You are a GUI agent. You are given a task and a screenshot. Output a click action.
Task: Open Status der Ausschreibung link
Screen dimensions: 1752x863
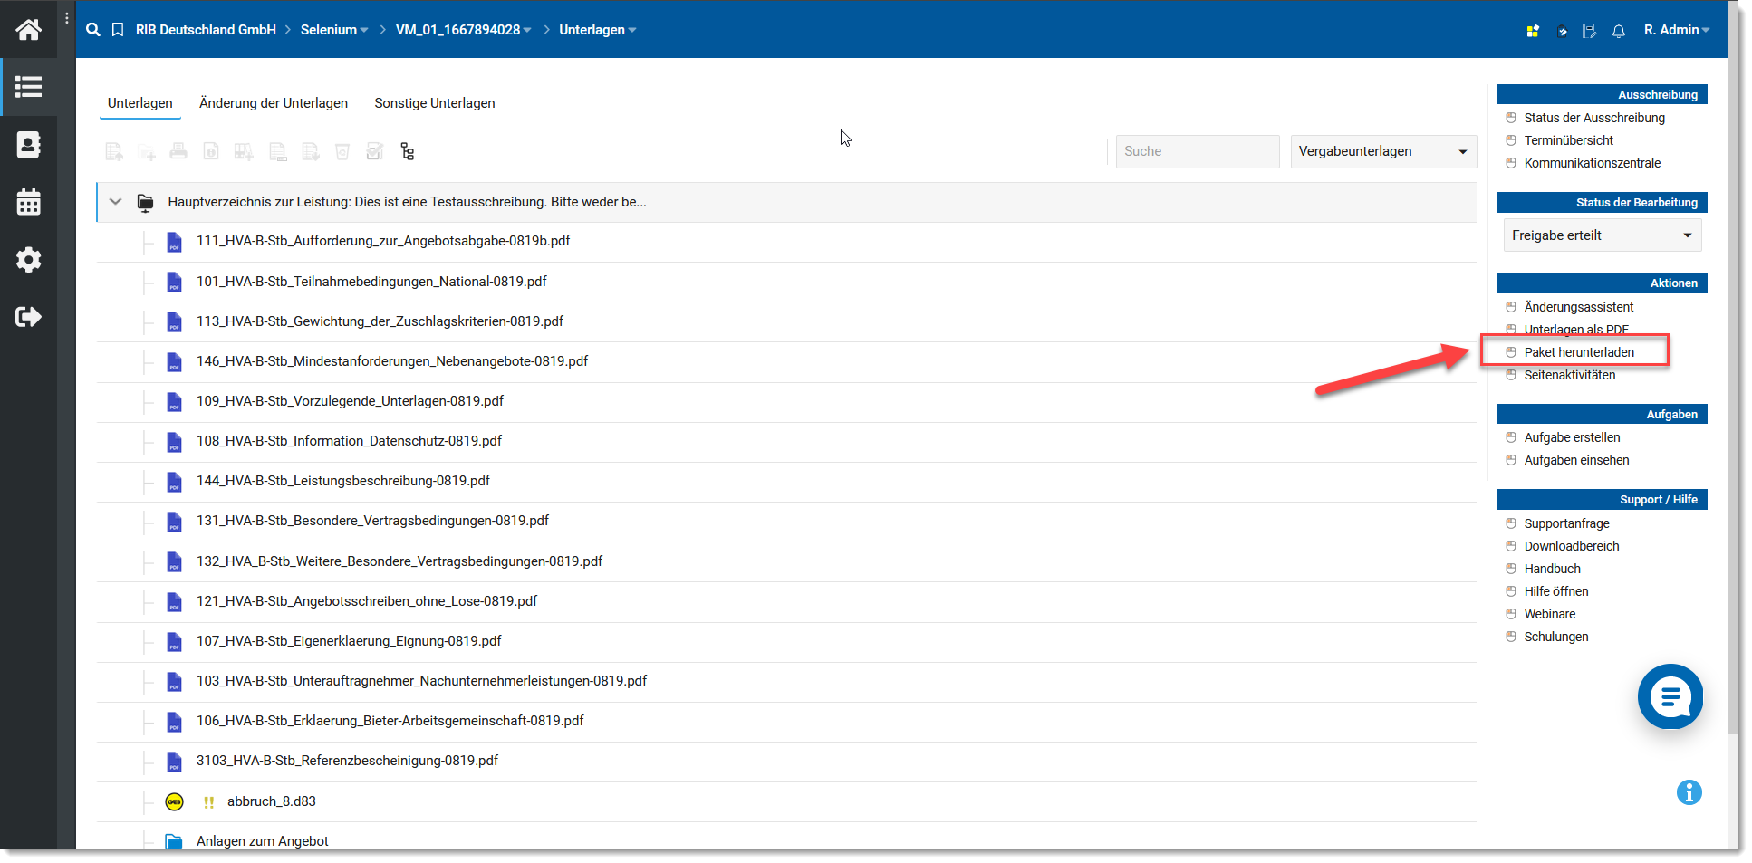coord(1594,118)
